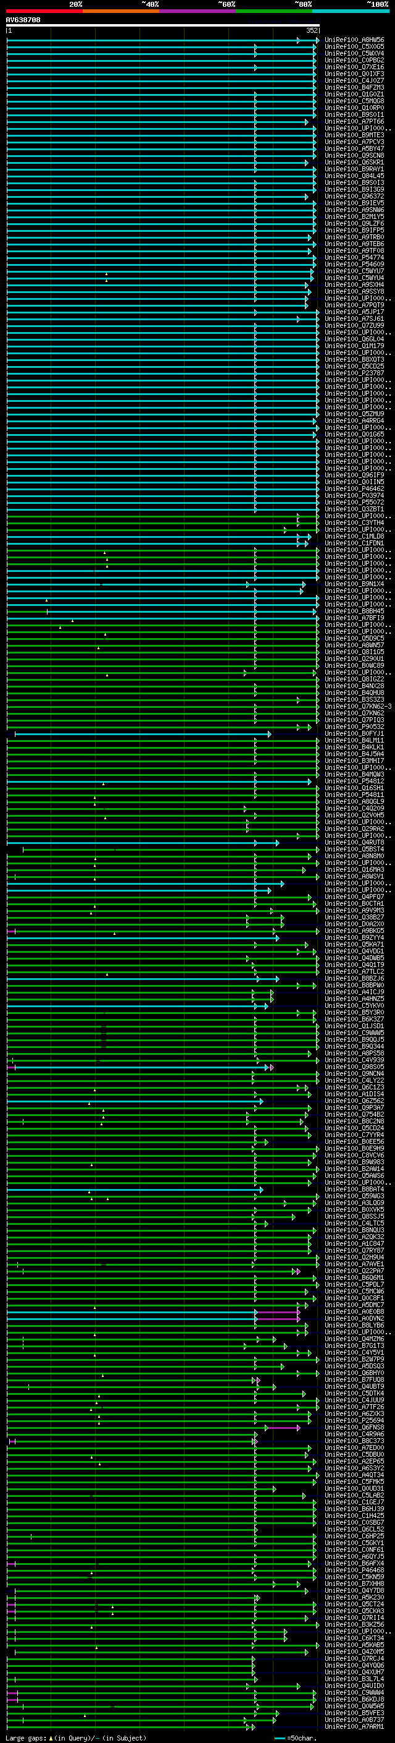Click the purple ~60% identity legend bar

(198, 12)
